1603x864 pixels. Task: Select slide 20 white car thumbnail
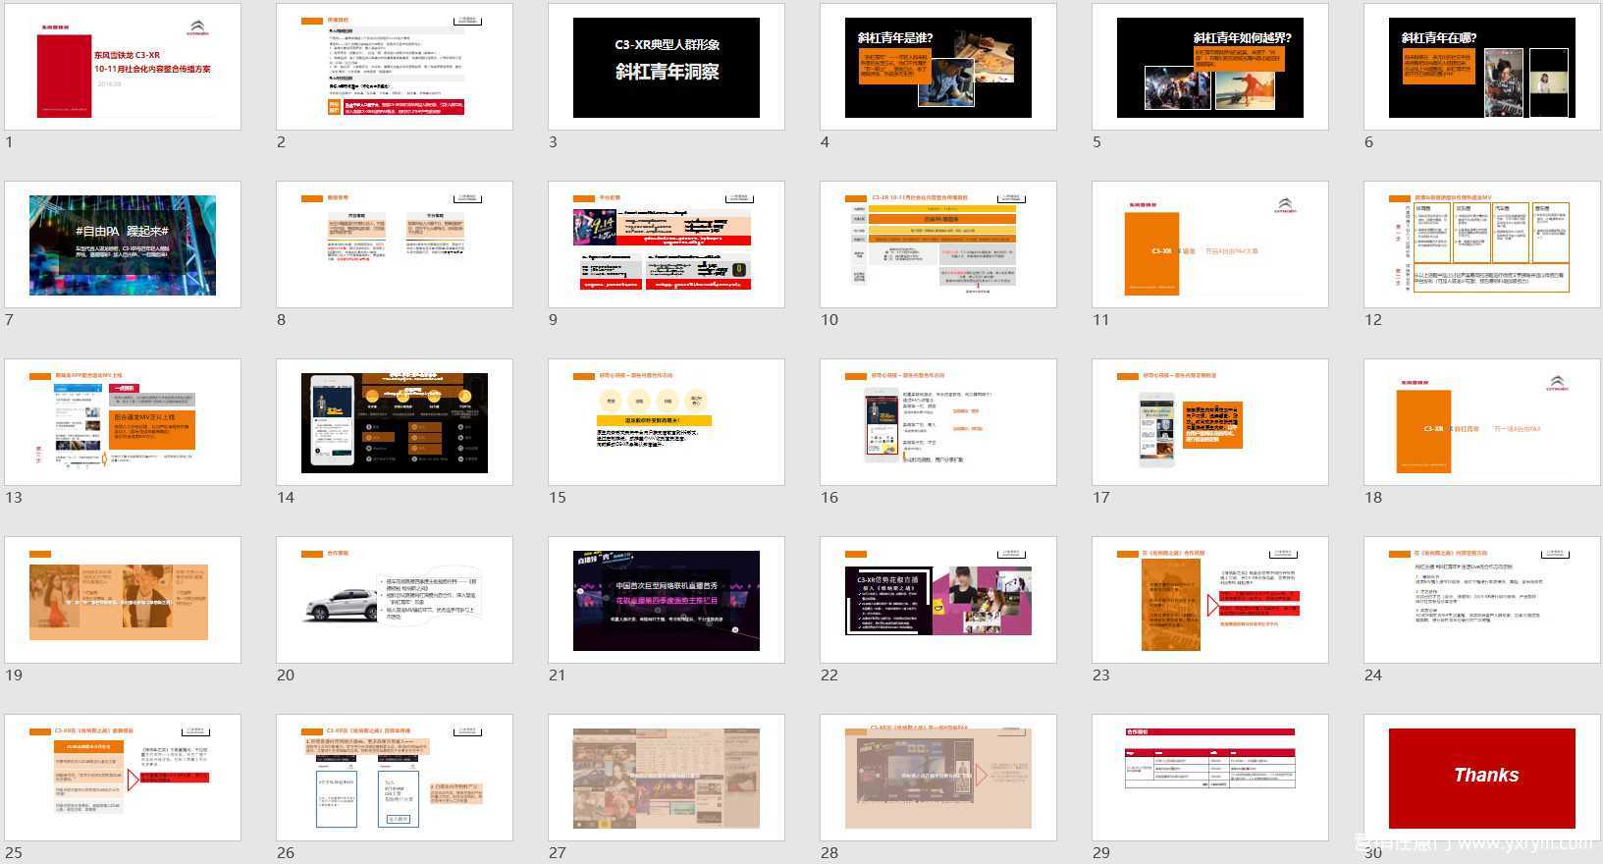click(395, 600)
